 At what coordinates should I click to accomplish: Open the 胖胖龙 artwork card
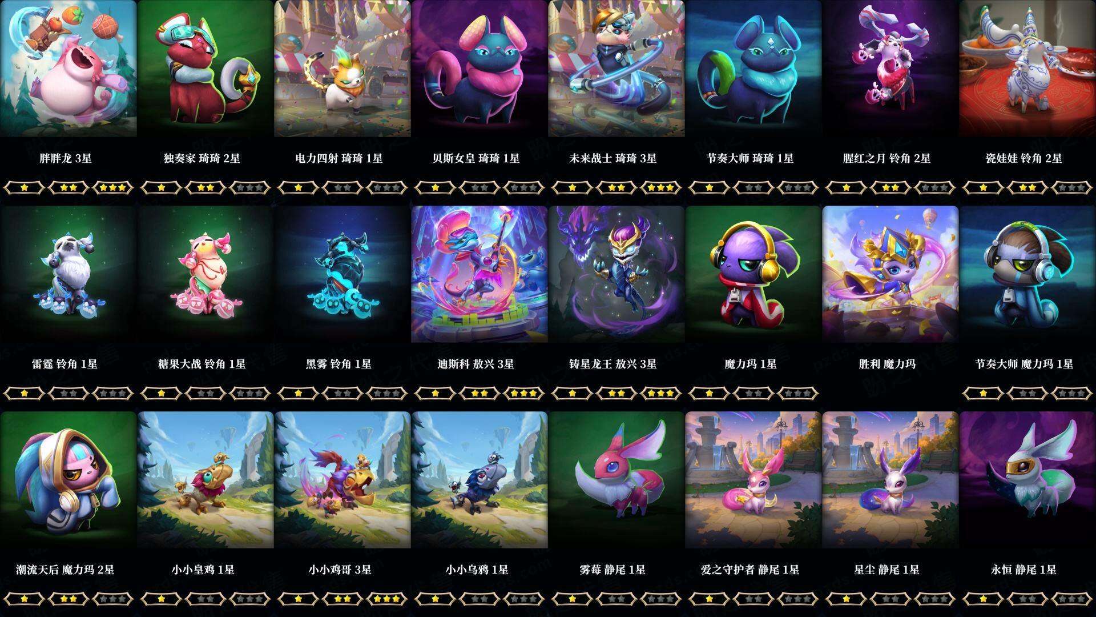68,69
